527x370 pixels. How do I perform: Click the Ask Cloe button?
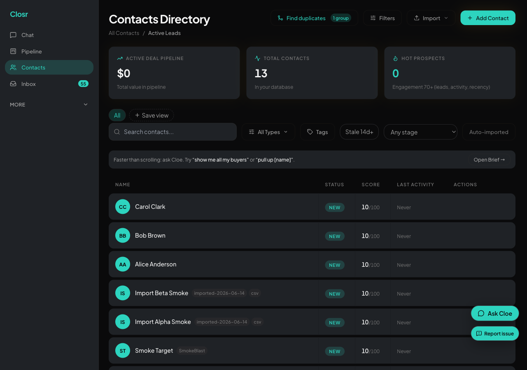point(495,313)
